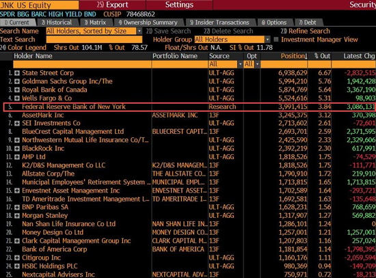This screenshot has width=376, height=278.
Task: Click plus icon beside Morgan Stanley
Action: [17, 216]
